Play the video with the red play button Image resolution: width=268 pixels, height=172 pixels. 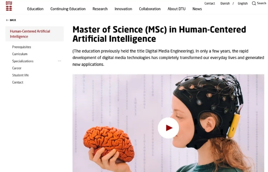pos(168,128)
